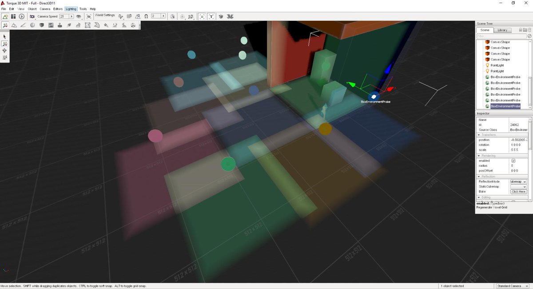Image resolution: width=533 pixels, height=289 pixels.
Task: Open the StaticCubemap dropdown
Action: 519,186
